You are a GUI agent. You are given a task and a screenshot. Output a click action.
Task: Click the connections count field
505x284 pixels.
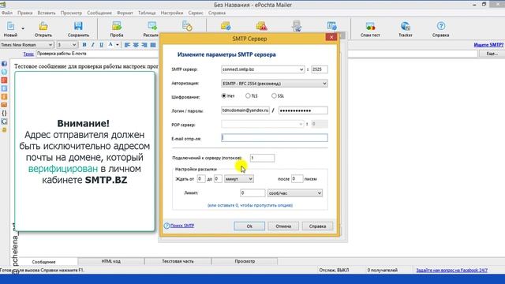pyautogui.click(x=262, y=158)
